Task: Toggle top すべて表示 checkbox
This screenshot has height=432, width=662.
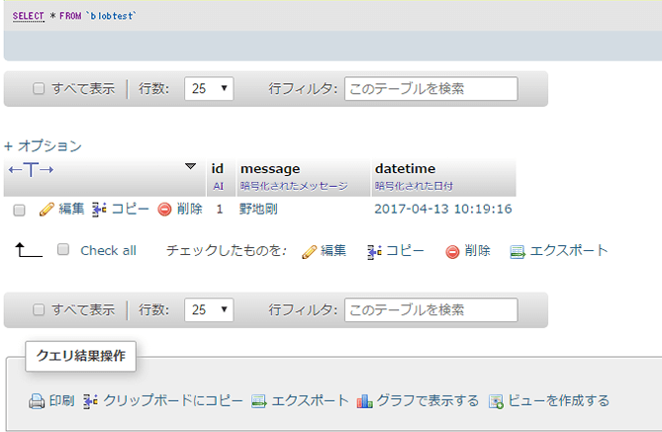Action: click(x=39, y=88)
